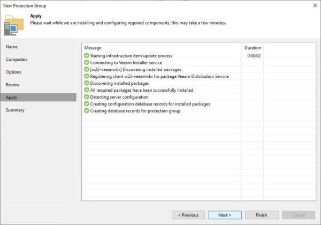Select row text 'Creating database records for protection group'
Screen dimensions: 321x225
click(135, 111)
